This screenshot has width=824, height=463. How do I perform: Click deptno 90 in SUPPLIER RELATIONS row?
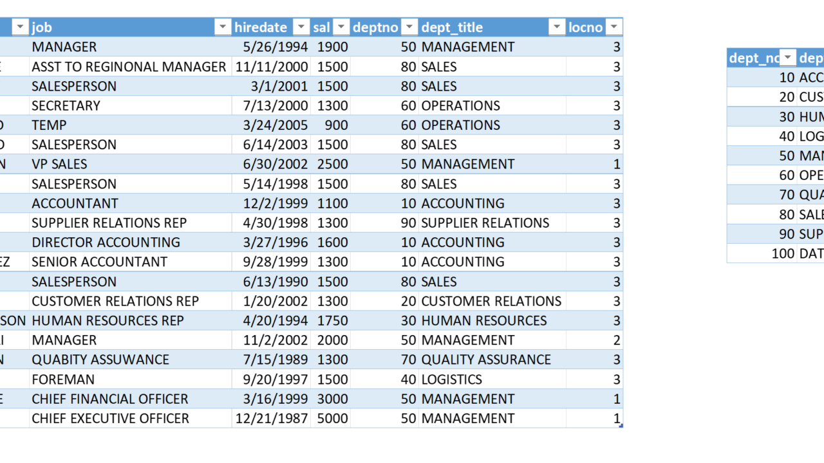point(385,223)
